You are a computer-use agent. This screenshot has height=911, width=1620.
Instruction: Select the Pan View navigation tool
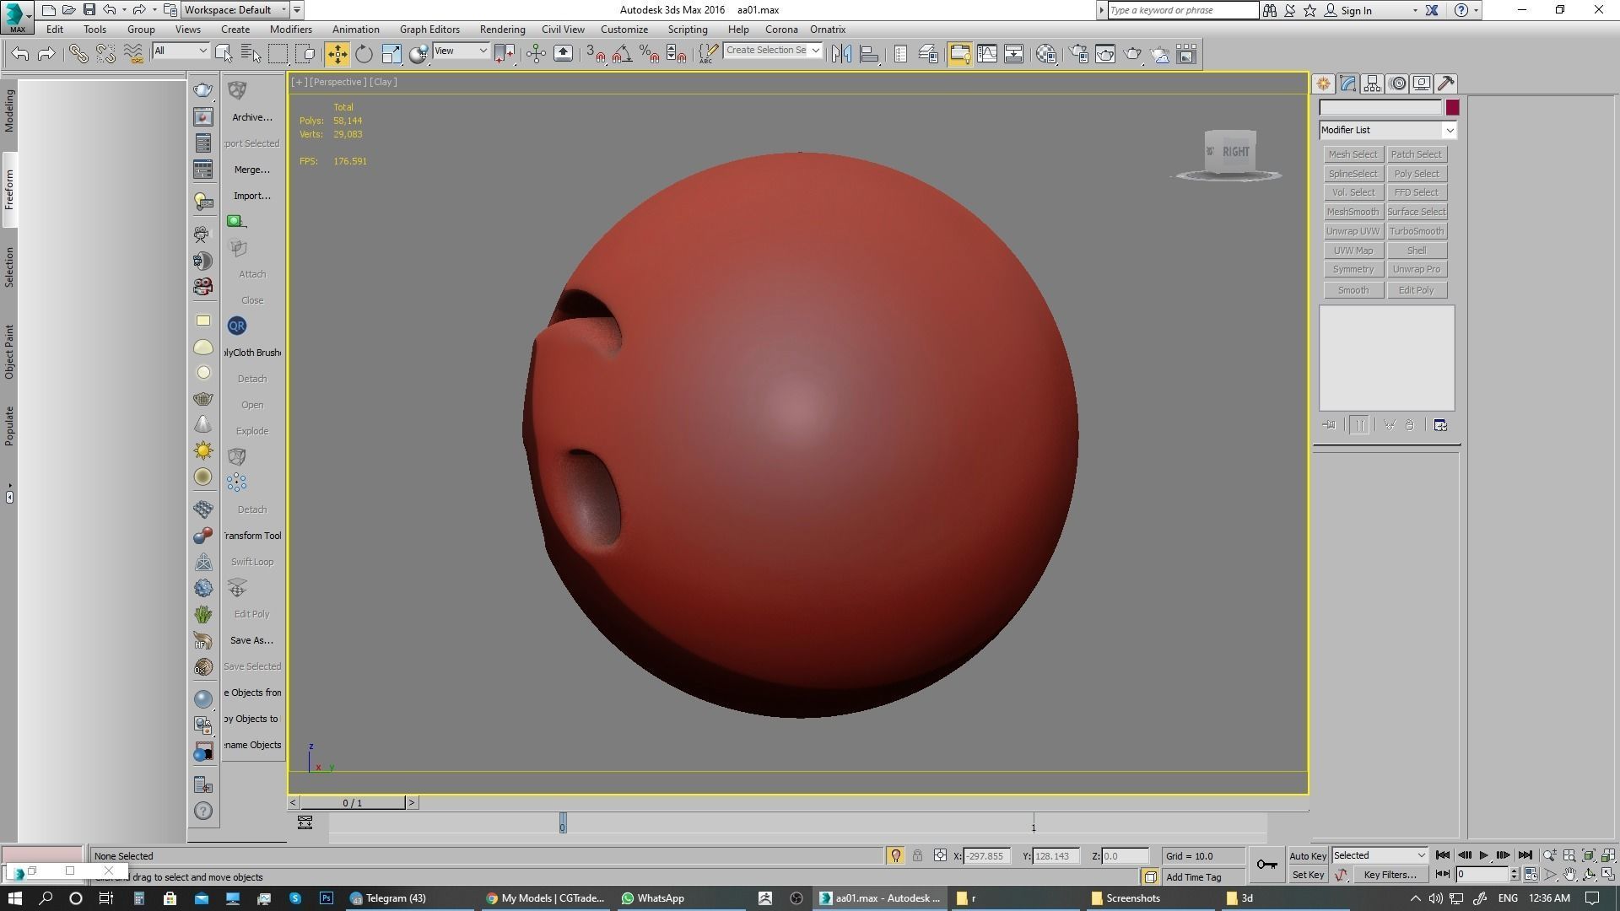pos(1569,875)
